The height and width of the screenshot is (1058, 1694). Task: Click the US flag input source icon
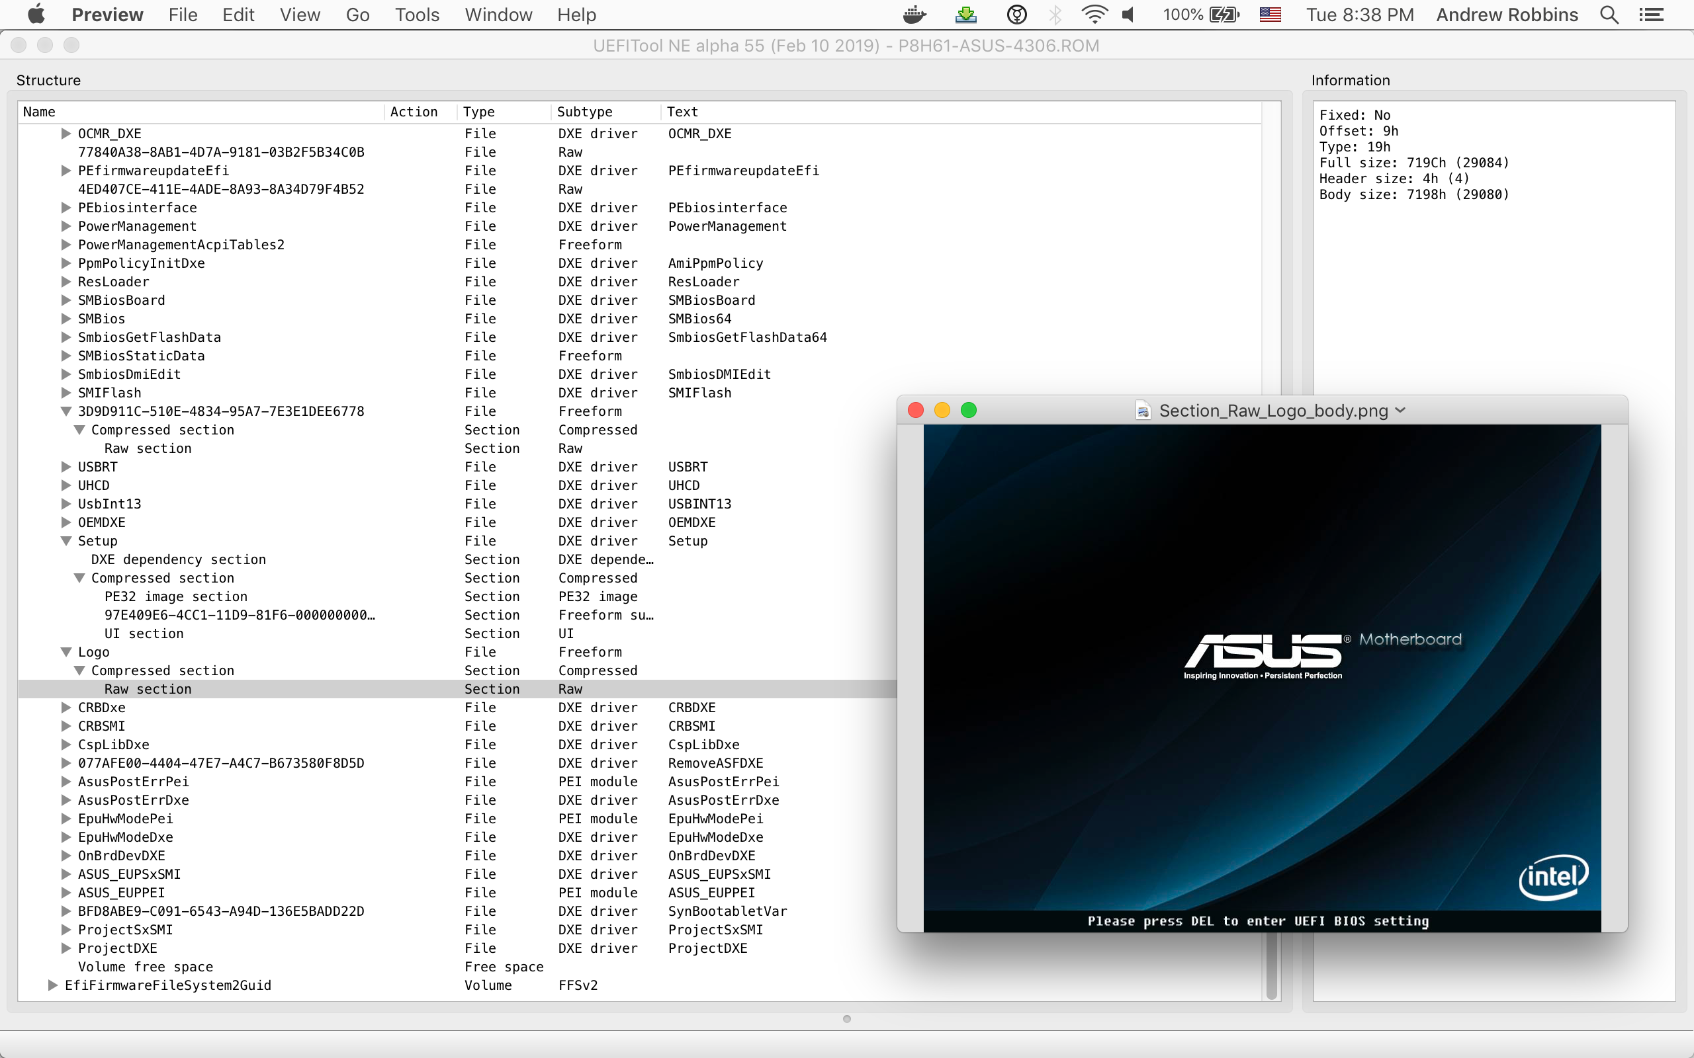pos(1270,15)
